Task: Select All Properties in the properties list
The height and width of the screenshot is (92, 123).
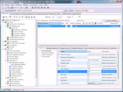Action: click(x=46, y=57)
